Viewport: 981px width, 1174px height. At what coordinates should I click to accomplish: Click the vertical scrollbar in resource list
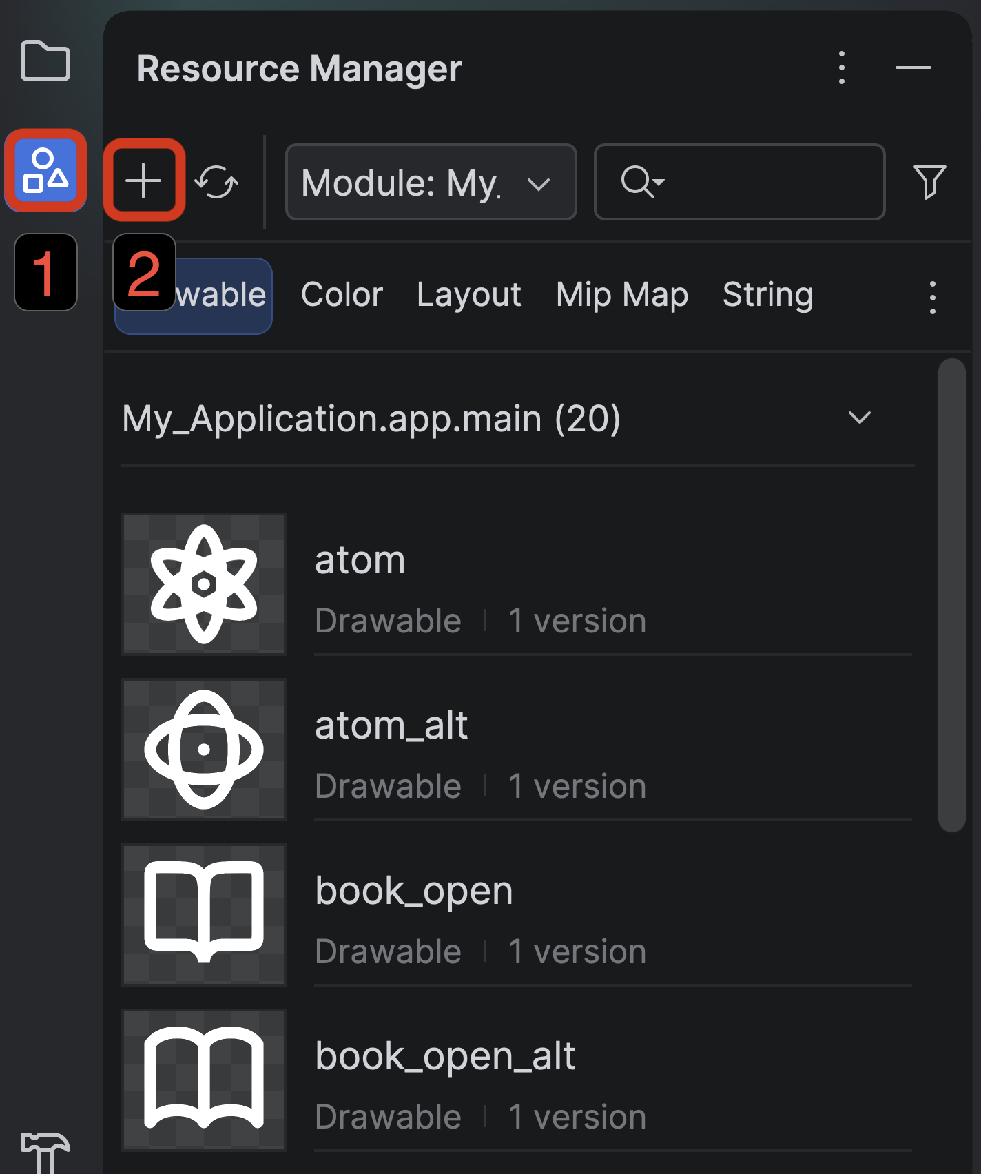pos(952,595)
